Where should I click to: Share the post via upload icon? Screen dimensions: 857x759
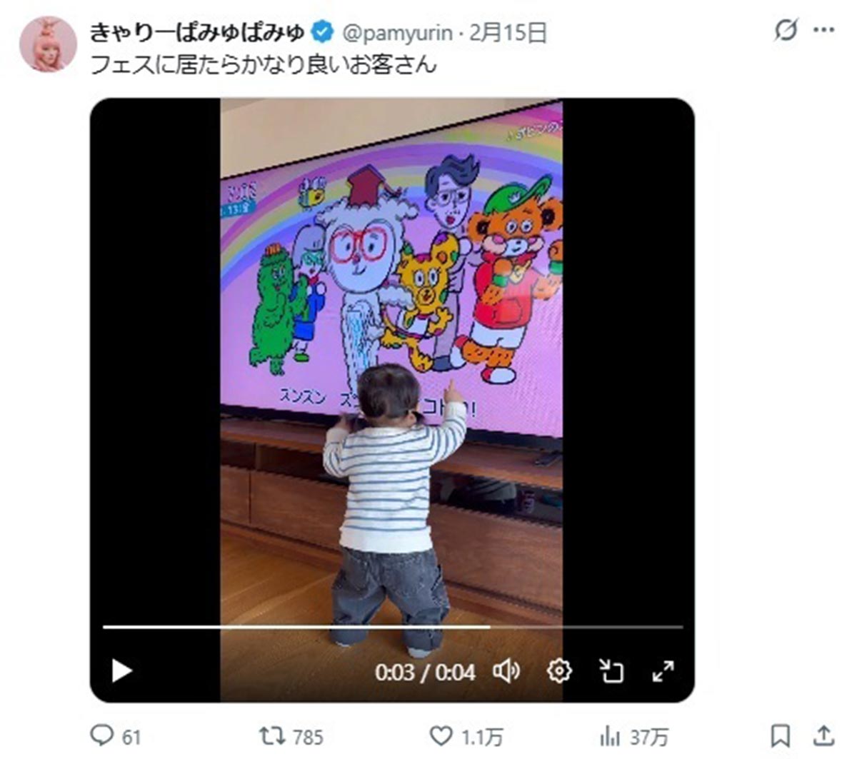824,735
